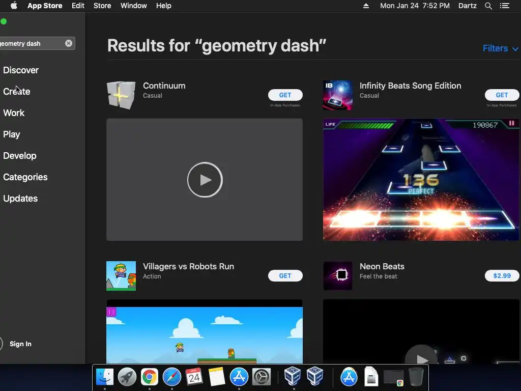Click the running App Store Dock icon

[239, 377]
